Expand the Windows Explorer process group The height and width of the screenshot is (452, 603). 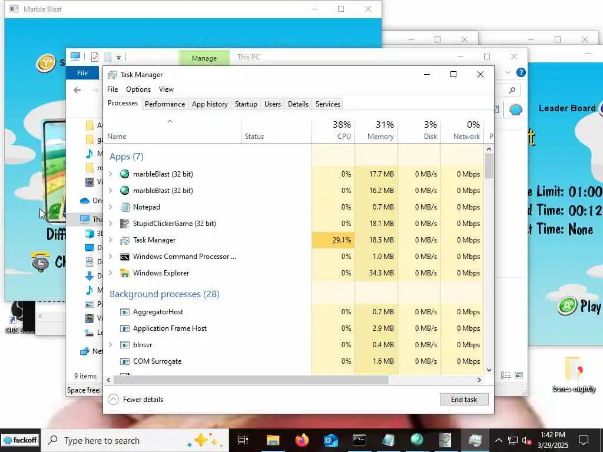pyautogui.click(x=111, y=273)
